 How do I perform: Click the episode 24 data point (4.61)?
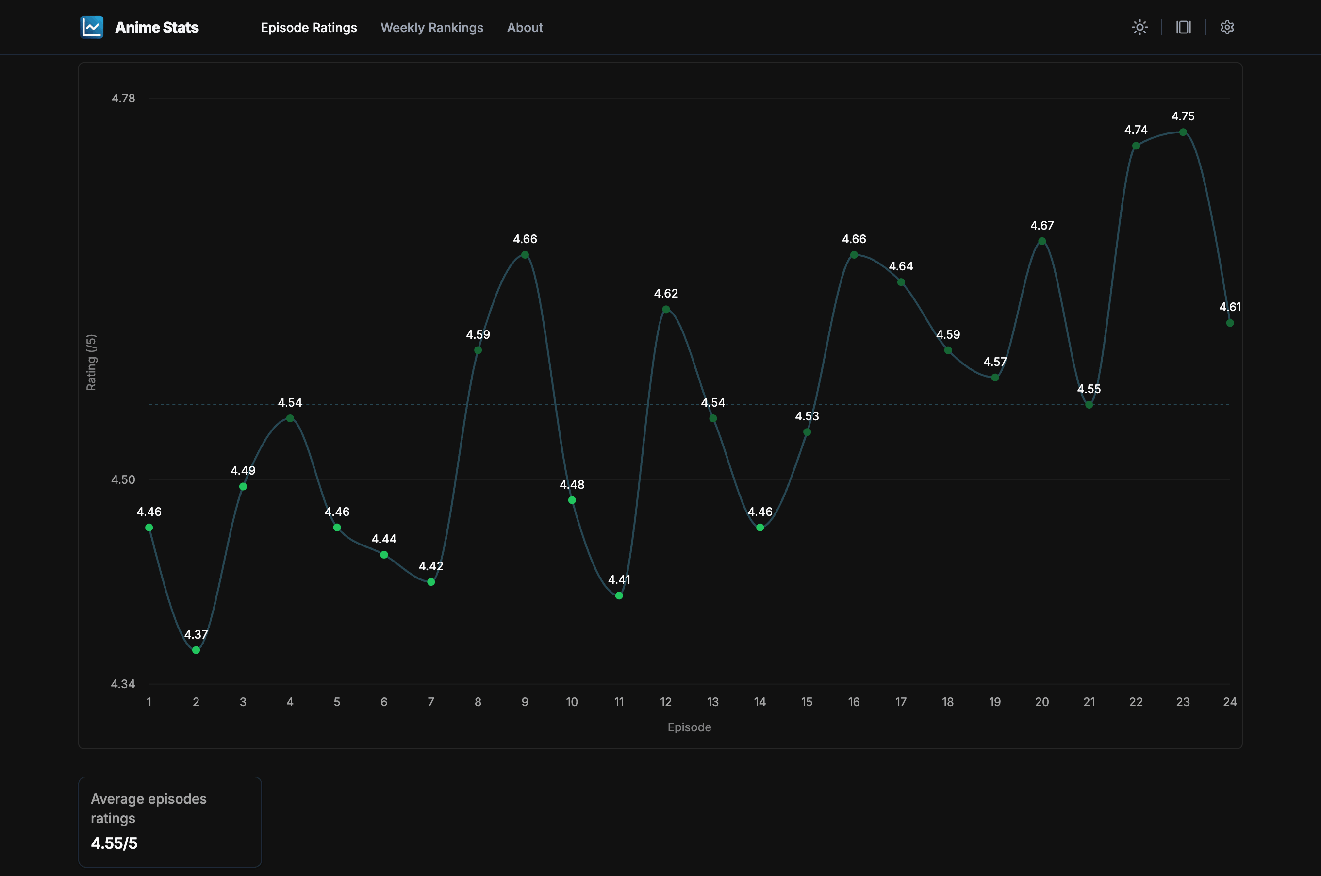[x=1229, y=323]
